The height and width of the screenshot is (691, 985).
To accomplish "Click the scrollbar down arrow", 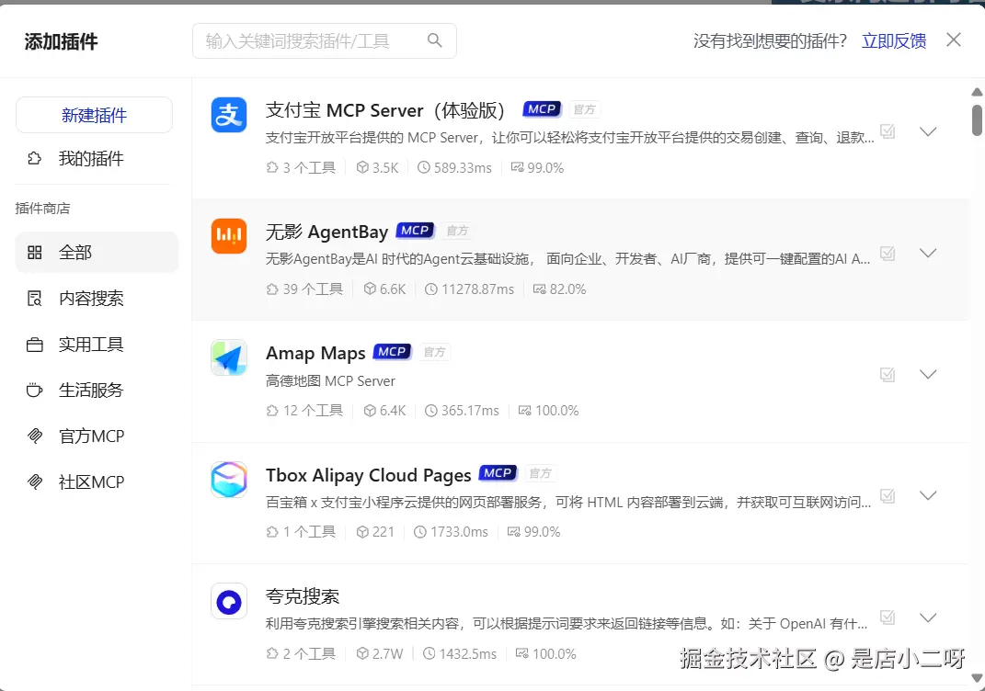I will (977, 678).
